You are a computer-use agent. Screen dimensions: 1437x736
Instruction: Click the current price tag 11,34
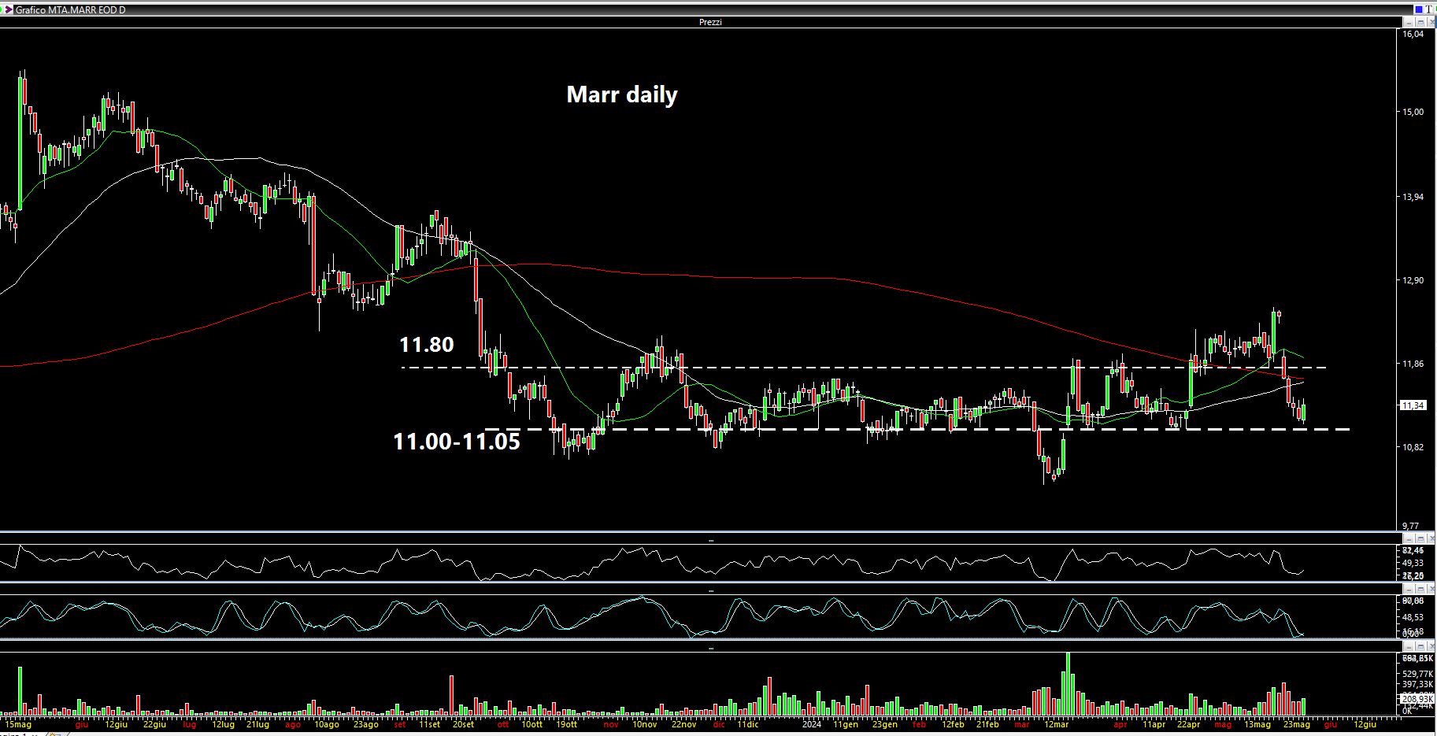(1413, 405)
